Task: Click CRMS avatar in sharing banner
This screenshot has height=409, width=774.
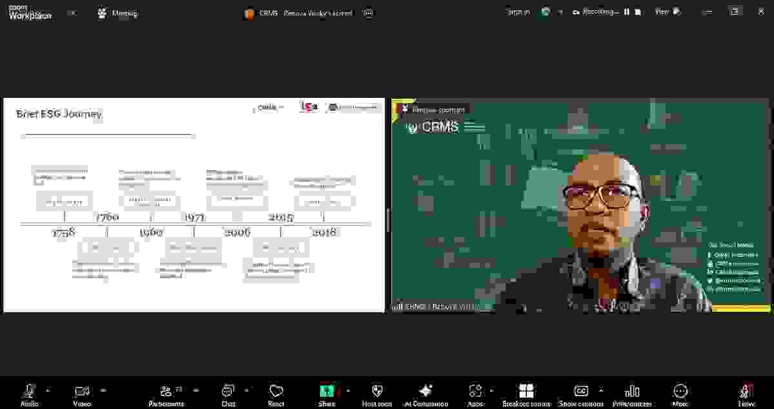Action: 249,13
